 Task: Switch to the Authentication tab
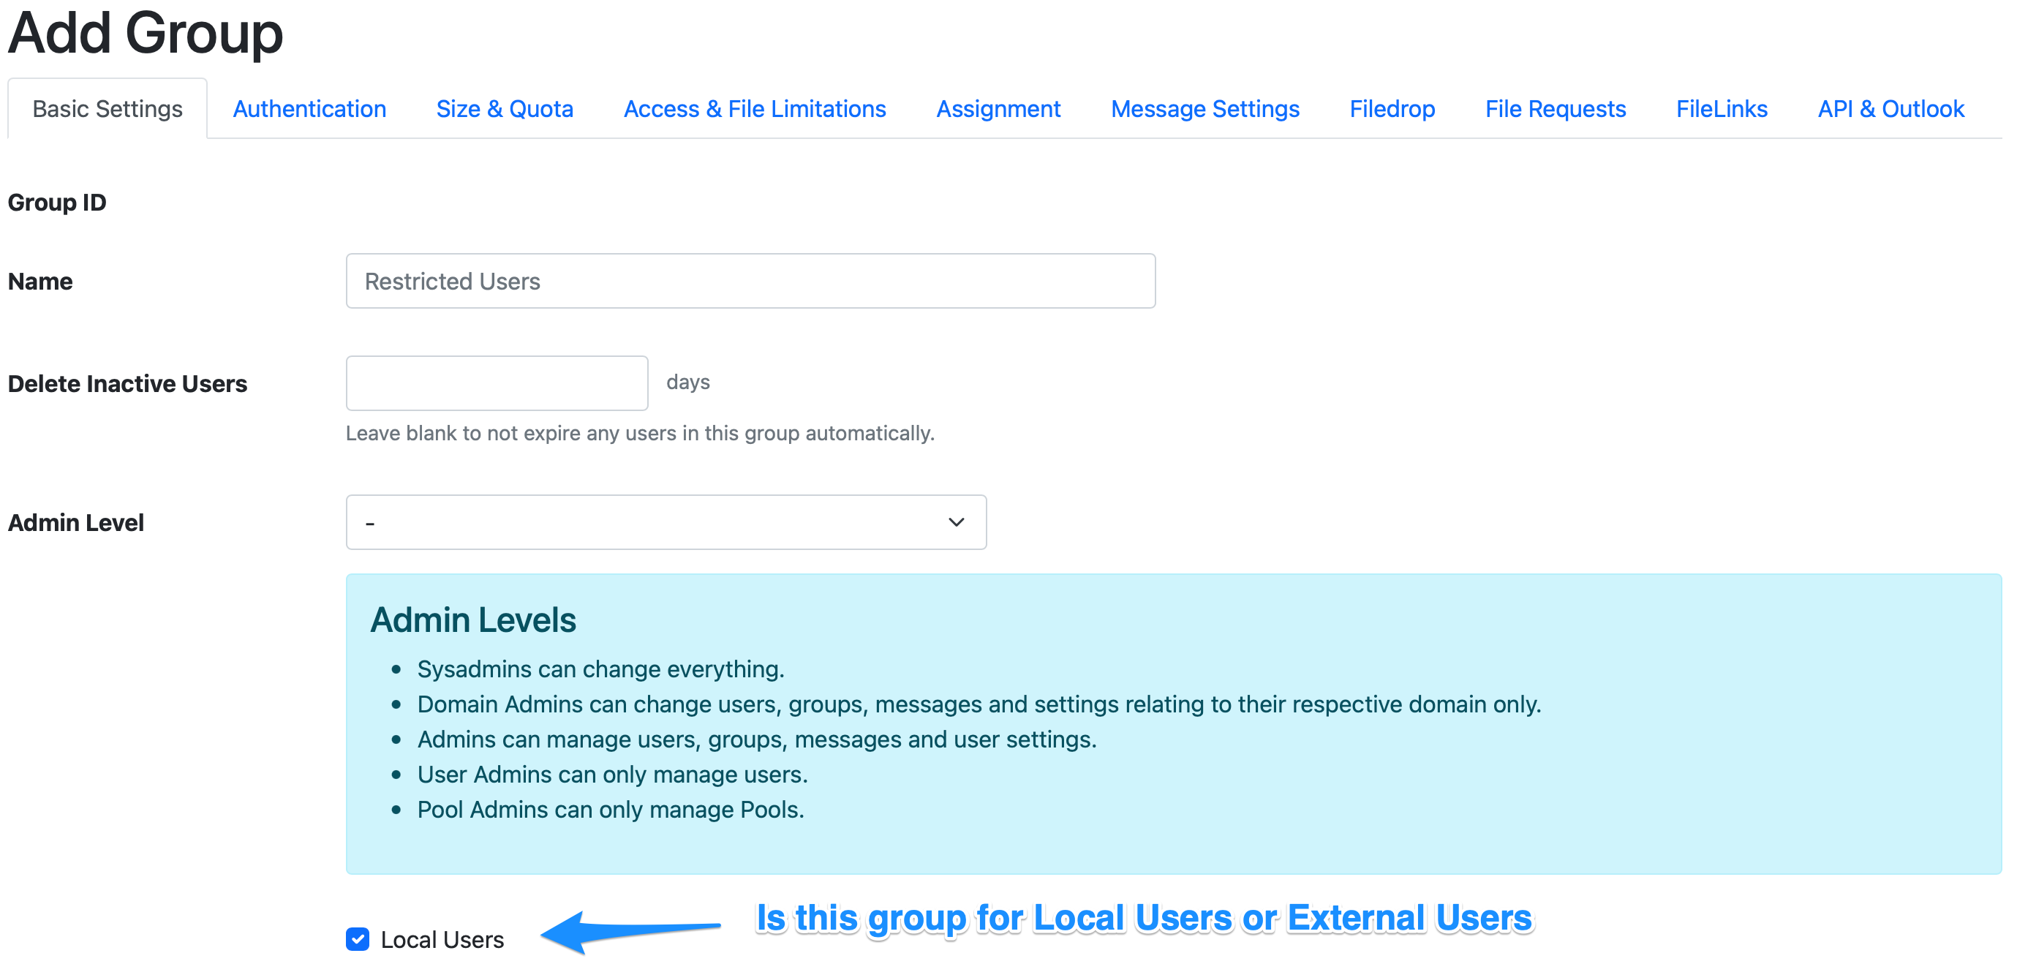pos(309,109)
